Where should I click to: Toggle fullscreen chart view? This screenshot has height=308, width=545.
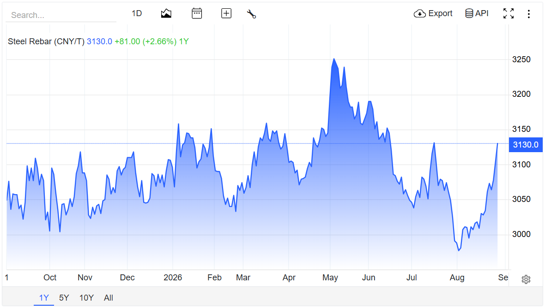tap(509, 13)
